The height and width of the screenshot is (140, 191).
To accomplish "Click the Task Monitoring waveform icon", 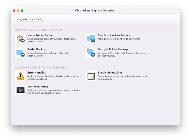I will (20, 90).
